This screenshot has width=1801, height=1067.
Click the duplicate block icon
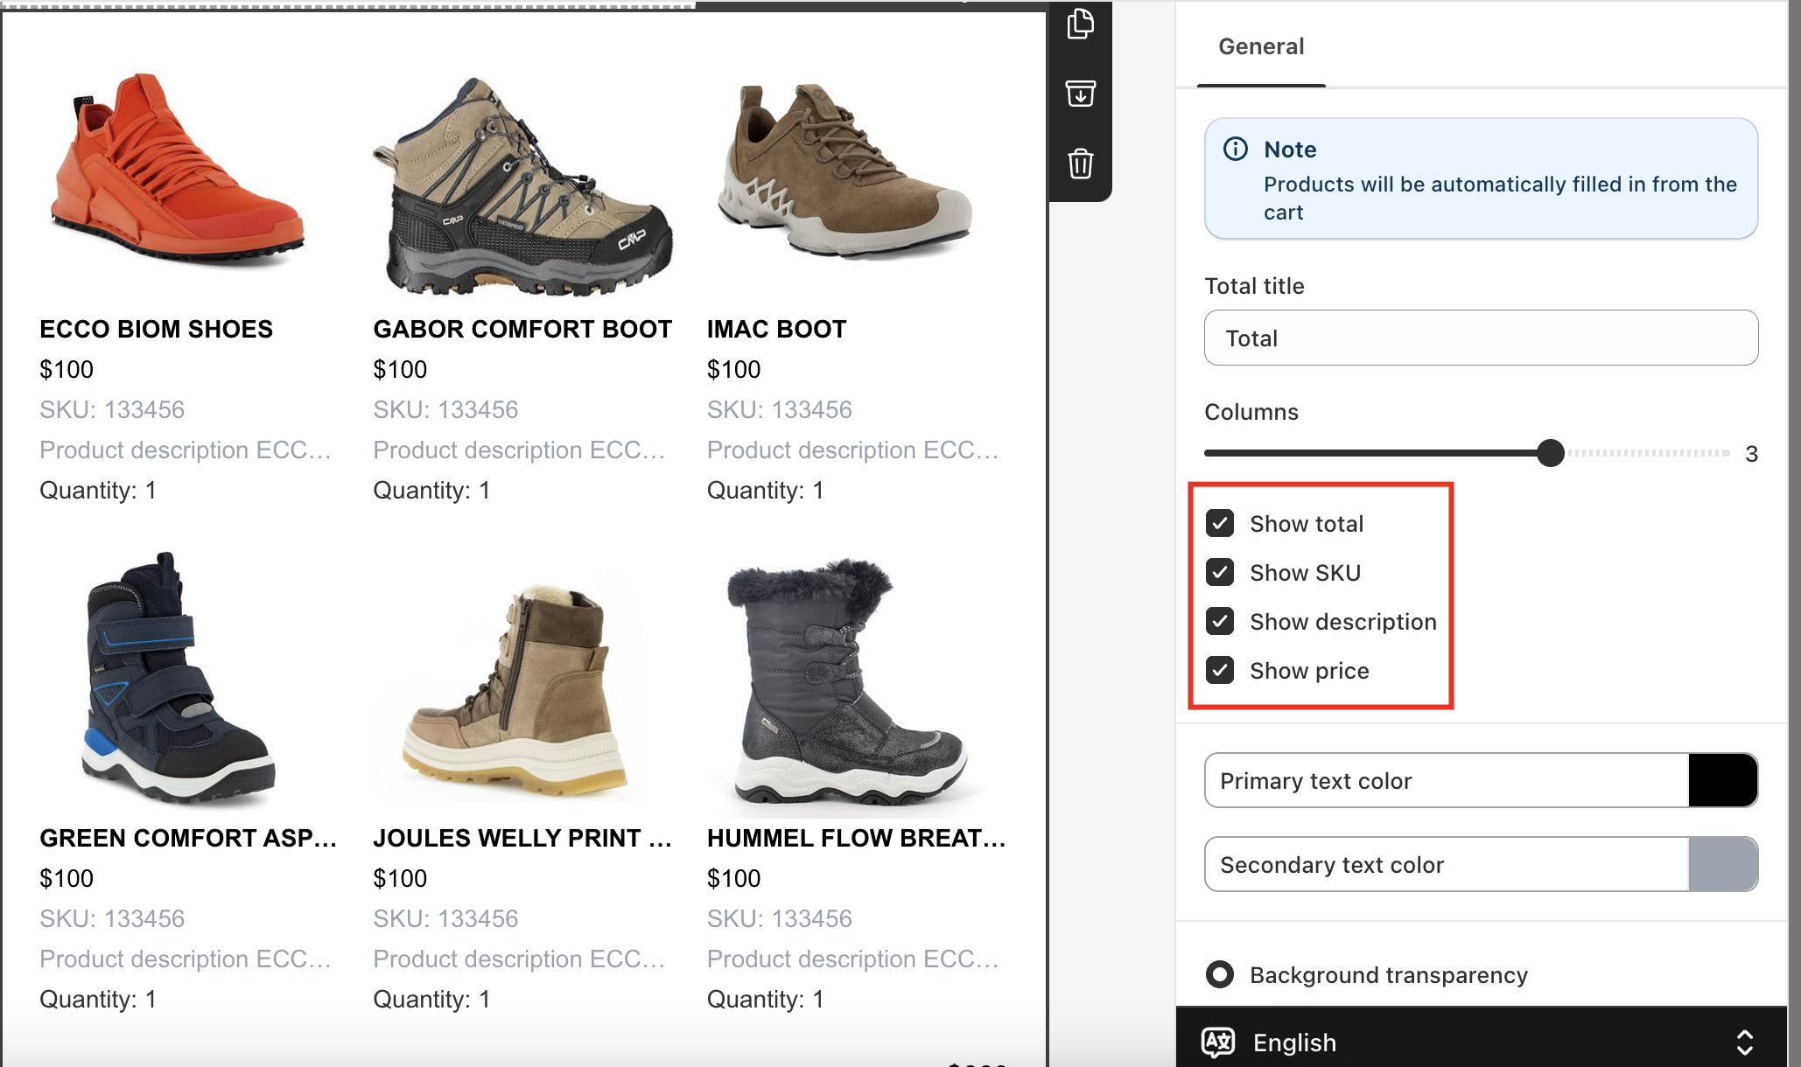pyautogui.click(x=1081, y=24)
